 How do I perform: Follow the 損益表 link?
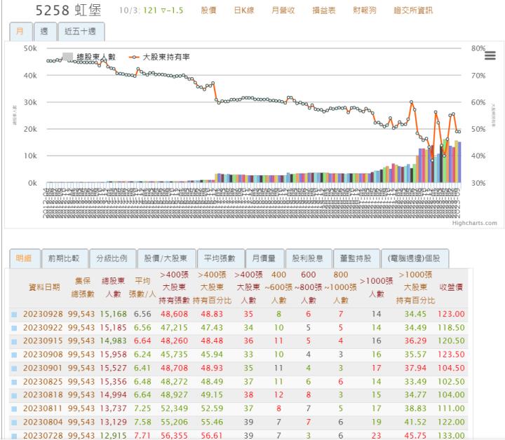coord(324,11)
